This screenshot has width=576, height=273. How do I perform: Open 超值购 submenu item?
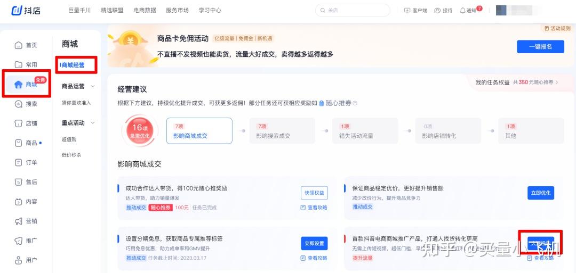tap(69, 139)
